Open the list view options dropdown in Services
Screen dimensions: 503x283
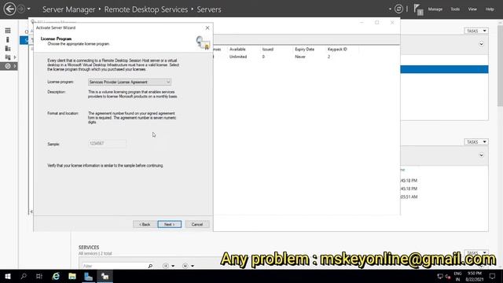pos(168,266)
